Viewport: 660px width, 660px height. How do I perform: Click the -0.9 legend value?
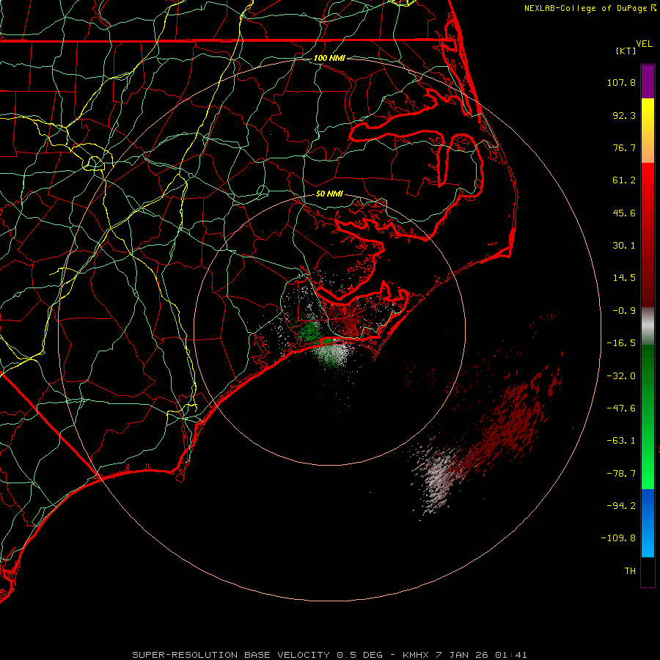[624, 311]
